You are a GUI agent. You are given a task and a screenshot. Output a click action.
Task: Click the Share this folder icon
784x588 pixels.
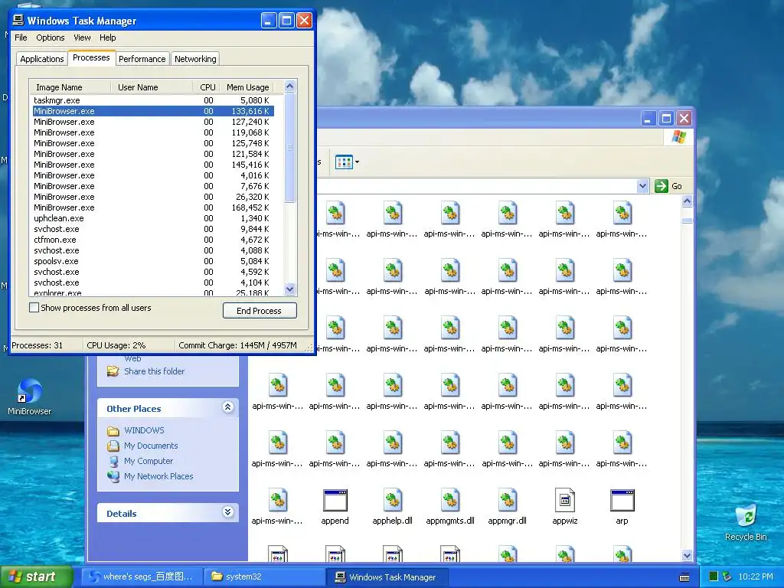click(113, 371)
